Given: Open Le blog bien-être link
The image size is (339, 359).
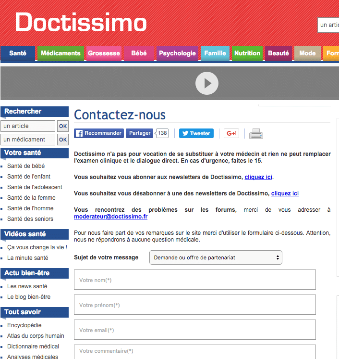Looking at the screenshot, I should click(29, 297).
